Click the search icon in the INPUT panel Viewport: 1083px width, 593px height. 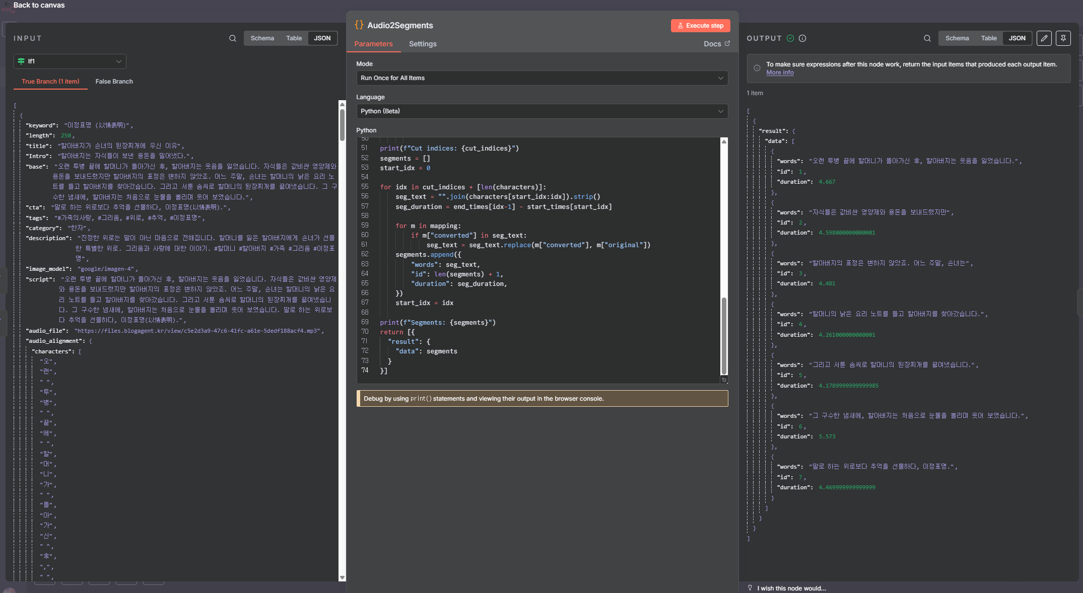pyautogui.click(x=232, y=38)
